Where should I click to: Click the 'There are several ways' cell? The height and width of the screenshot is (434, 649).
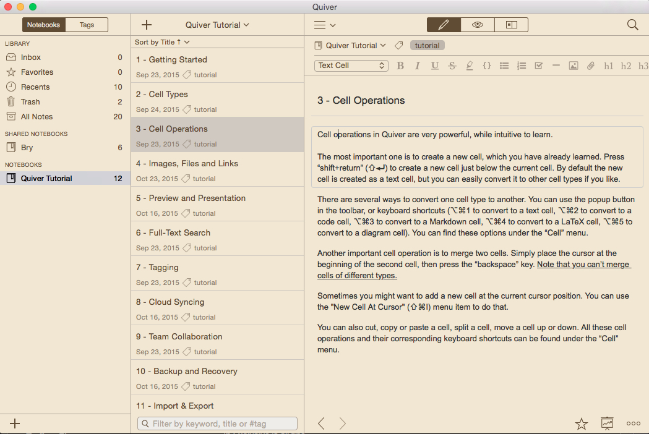tap(476, 216)
